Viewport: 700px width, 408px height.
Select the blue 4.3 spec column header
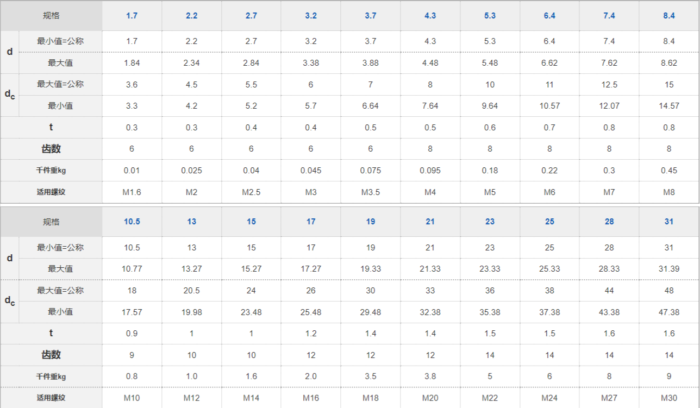tap(430, 16)
